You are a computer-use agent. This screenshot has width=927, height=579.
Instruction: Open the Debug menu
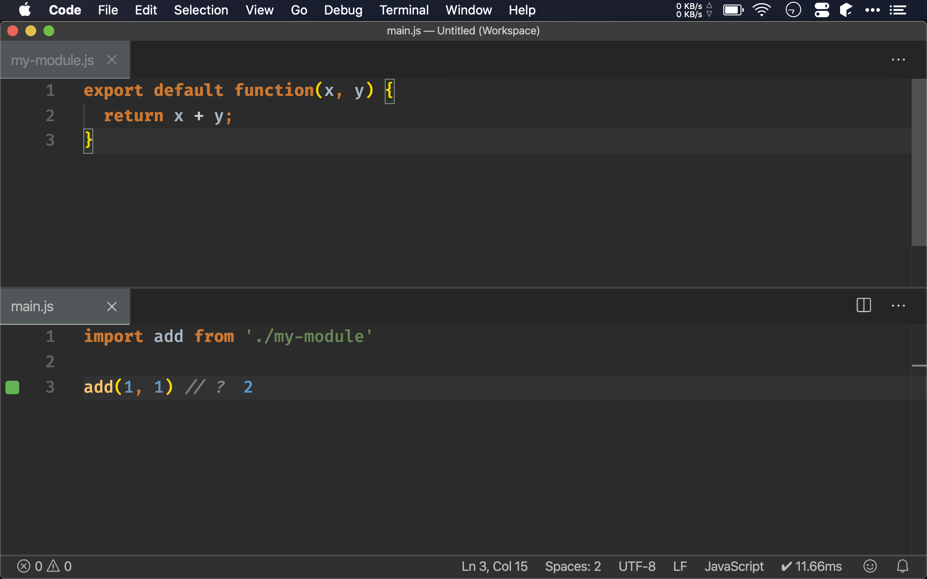click(343, 10)
